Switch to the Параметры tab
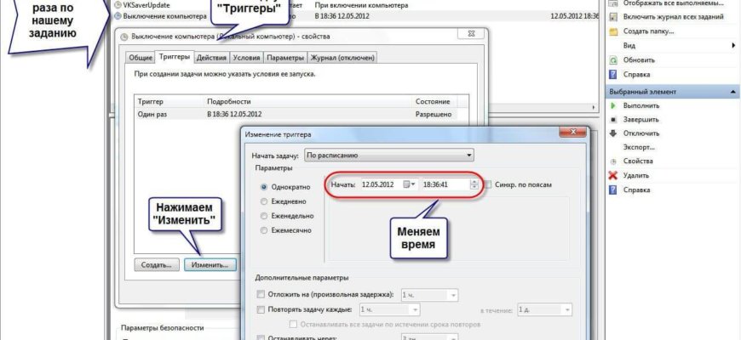This screenshot has height=340, width=741. coord(285,58)
